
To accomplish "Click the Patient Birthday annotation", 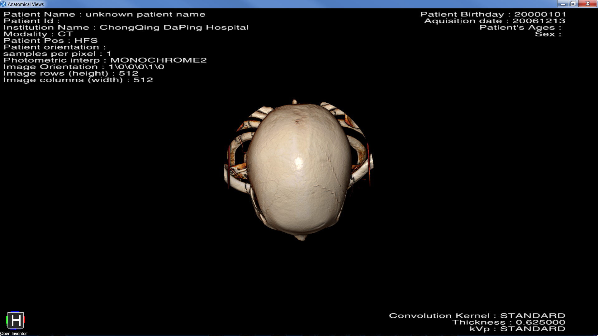I will coord(493,14).
